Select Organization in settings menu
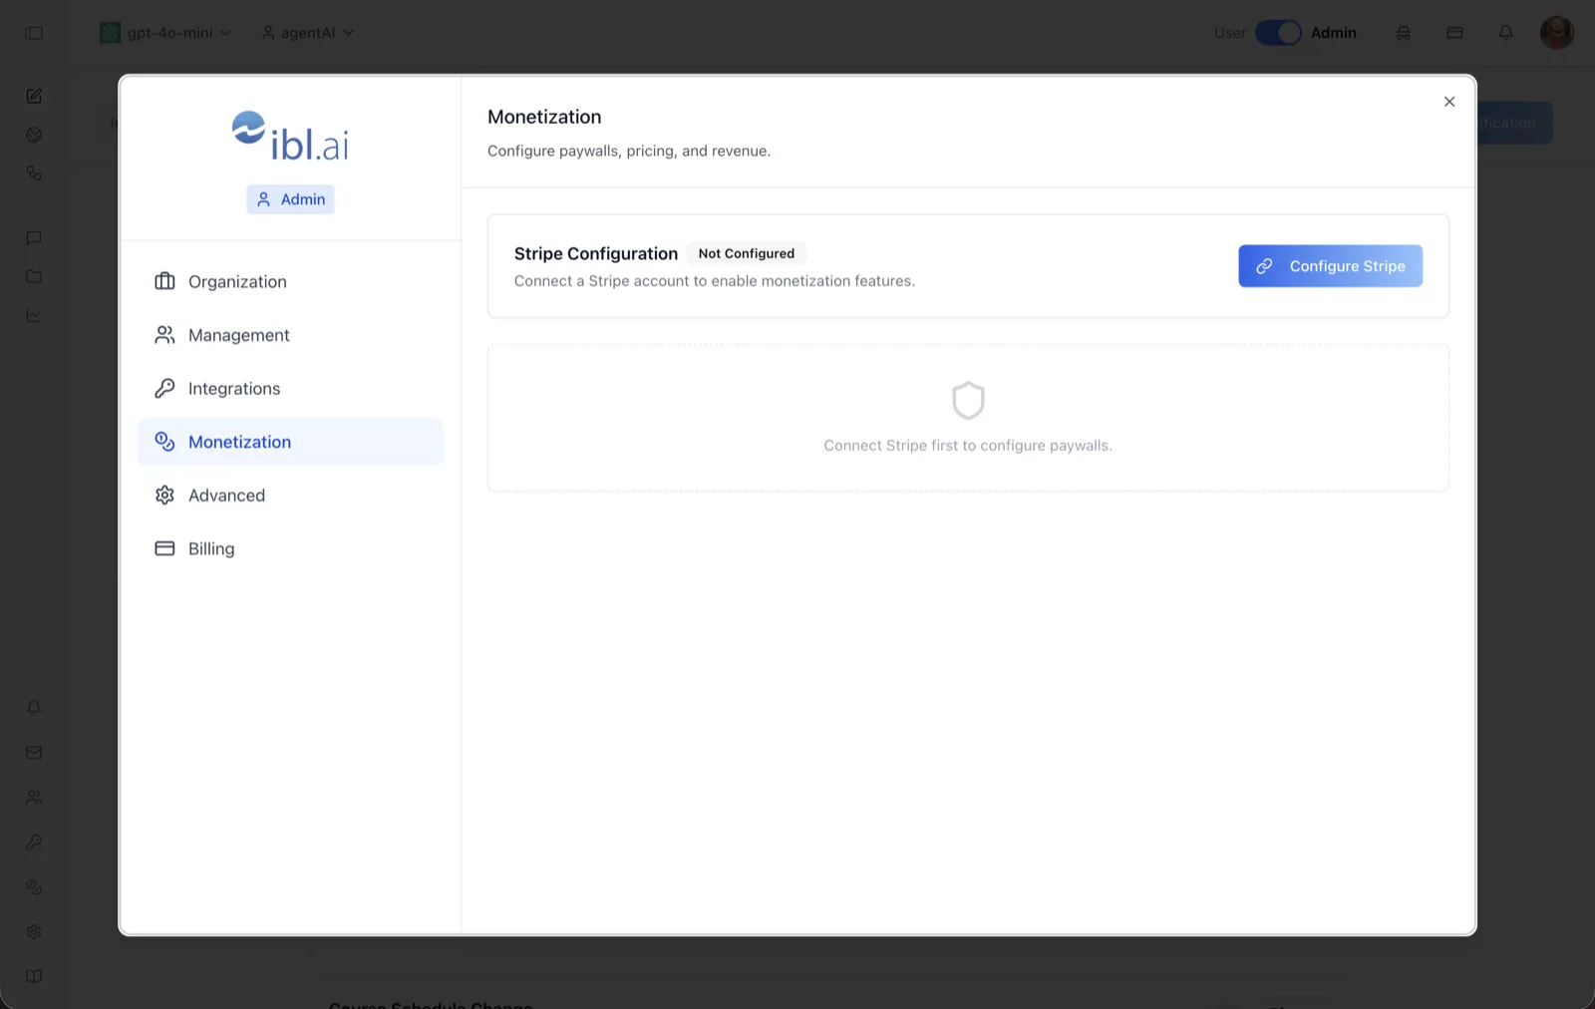 click(290, 282)
